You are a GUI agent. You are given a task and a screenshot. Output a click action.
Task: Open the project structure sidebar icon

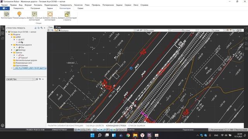click(x=3, y=28)
